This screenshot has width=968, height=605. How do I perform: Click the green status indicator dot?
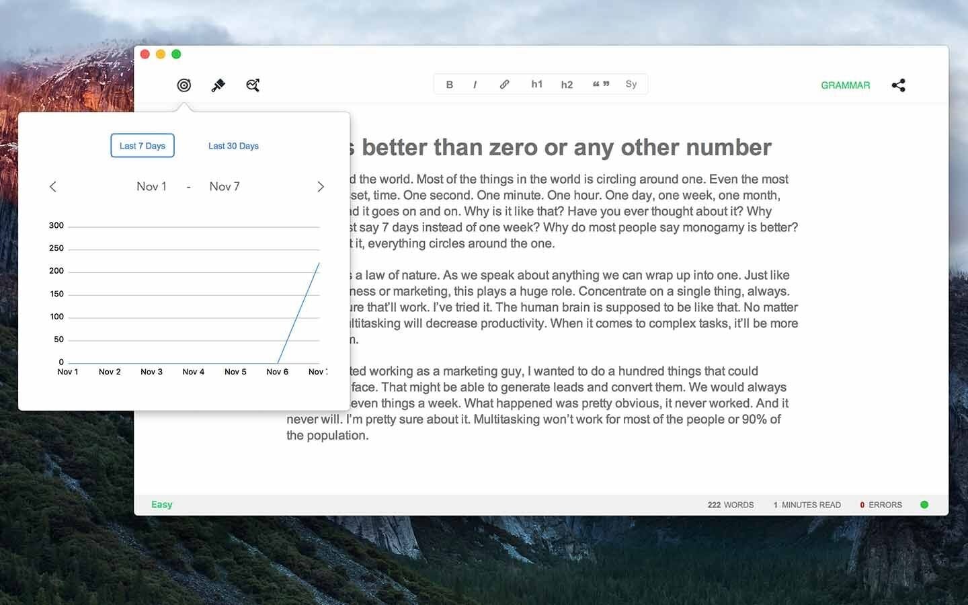pos(924,503)
